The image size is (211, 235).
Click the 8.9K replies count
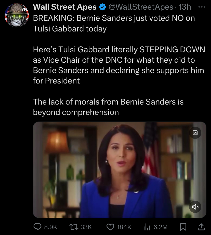(50, 227)
